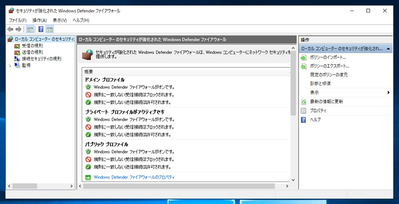Click the ヘルプ help icon in actions pane

[304, 120]
